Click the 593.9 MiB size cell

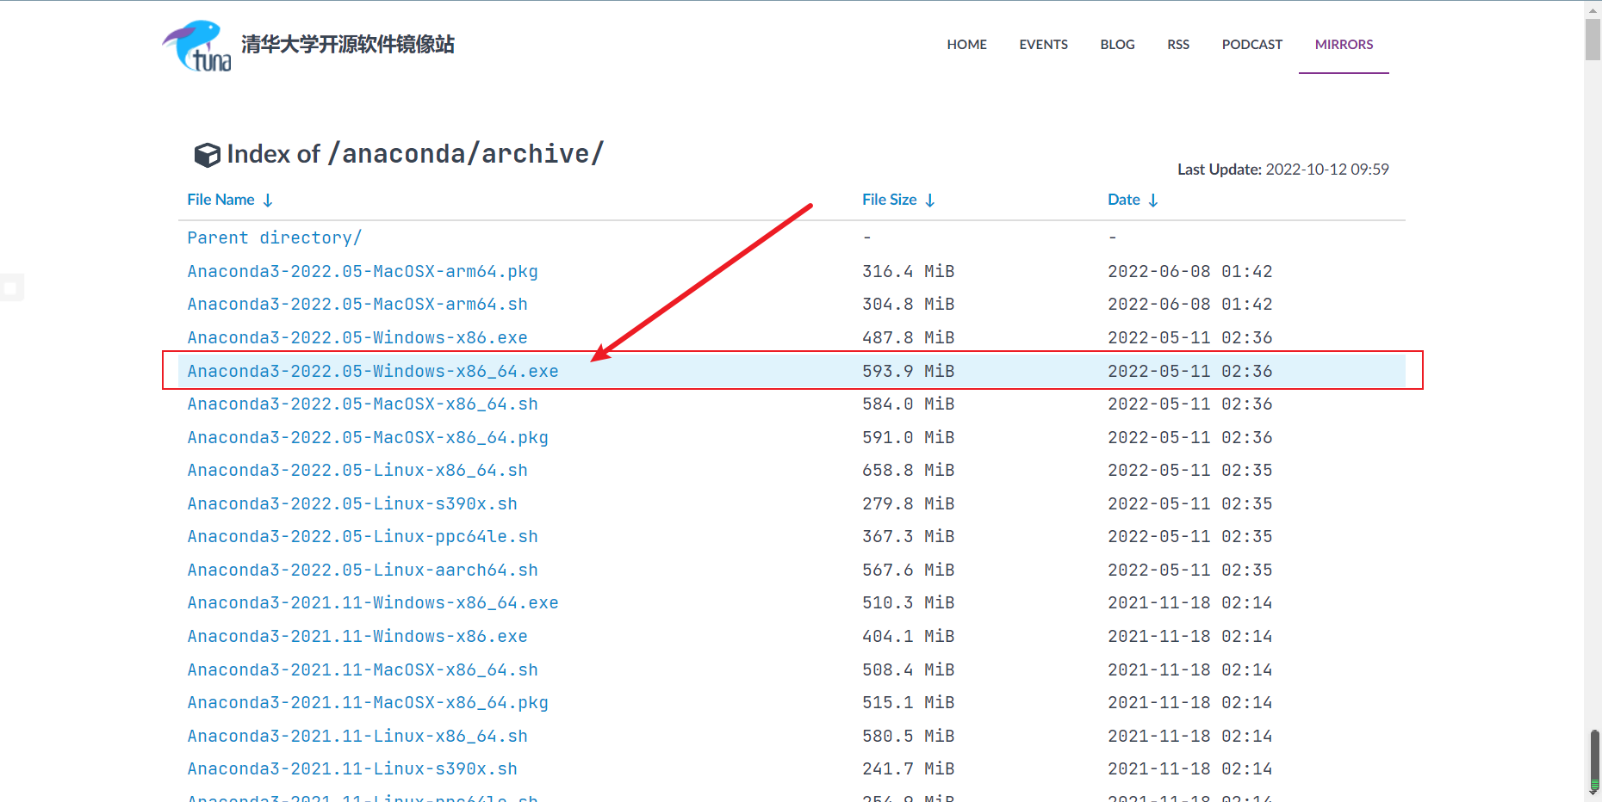pyautogui.click(x=909, y=371)
